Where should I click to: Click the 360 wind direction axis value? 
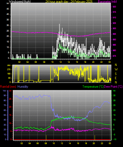tap(9, 65)
